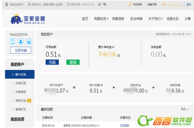Select 邀请好友 in the sidebar
The image size is (194, 128).
(x=21, y=109)
